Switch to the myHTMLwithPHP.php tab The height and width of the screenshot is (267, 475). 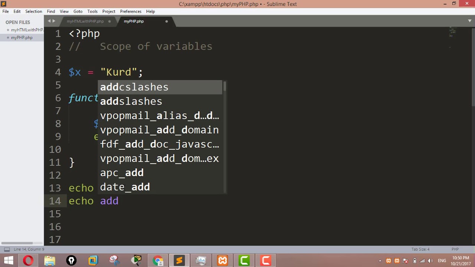(x=85, y=21)
